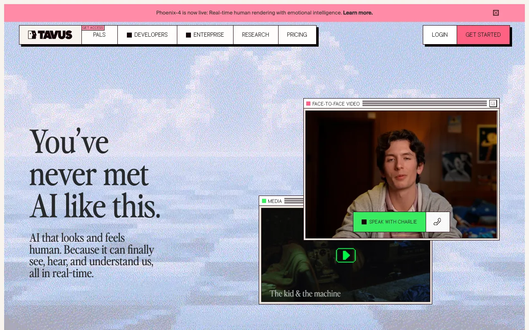The image size is (529, 330).
Task: Click the resize icon on the Face-to-Face Video window
Action: [x=493, y=104]
